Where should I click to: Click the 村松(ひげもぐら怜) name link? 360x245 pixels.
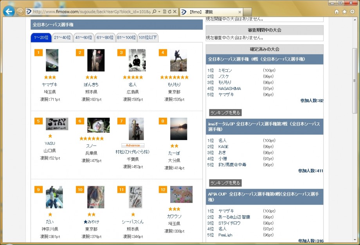133,152
